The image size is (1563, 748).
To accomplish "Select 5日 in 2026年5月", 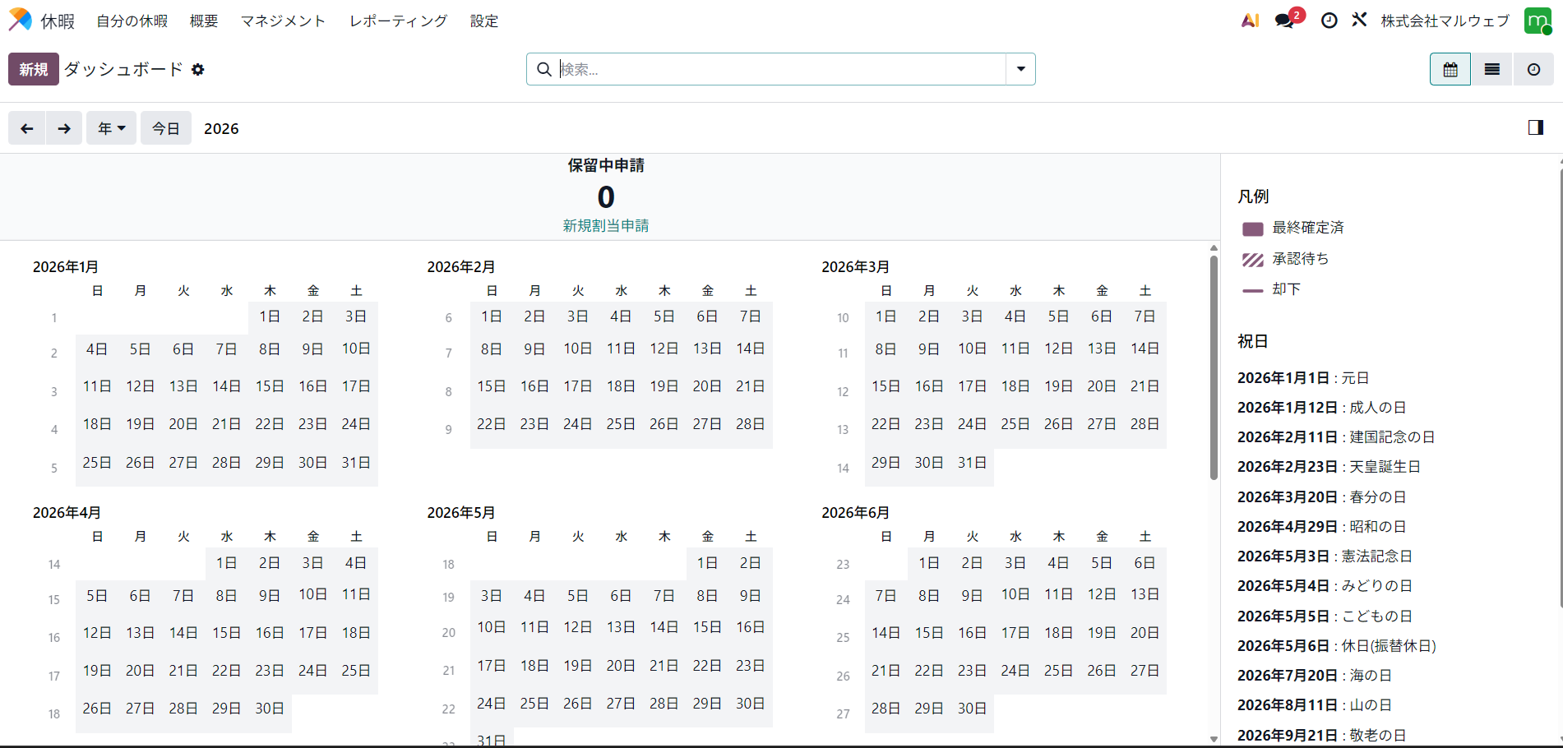I will click(577, 596).
